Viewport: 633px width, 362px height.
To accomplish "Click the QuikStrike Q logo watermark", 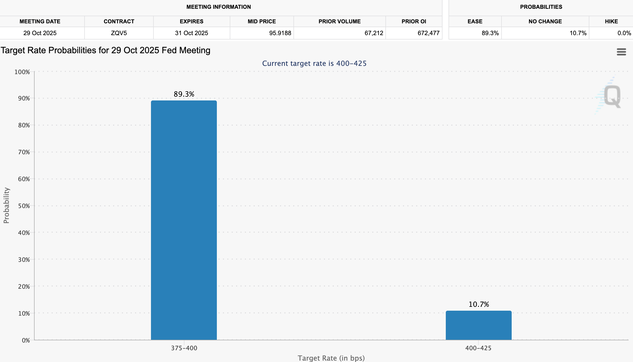I will coord(612,96).
